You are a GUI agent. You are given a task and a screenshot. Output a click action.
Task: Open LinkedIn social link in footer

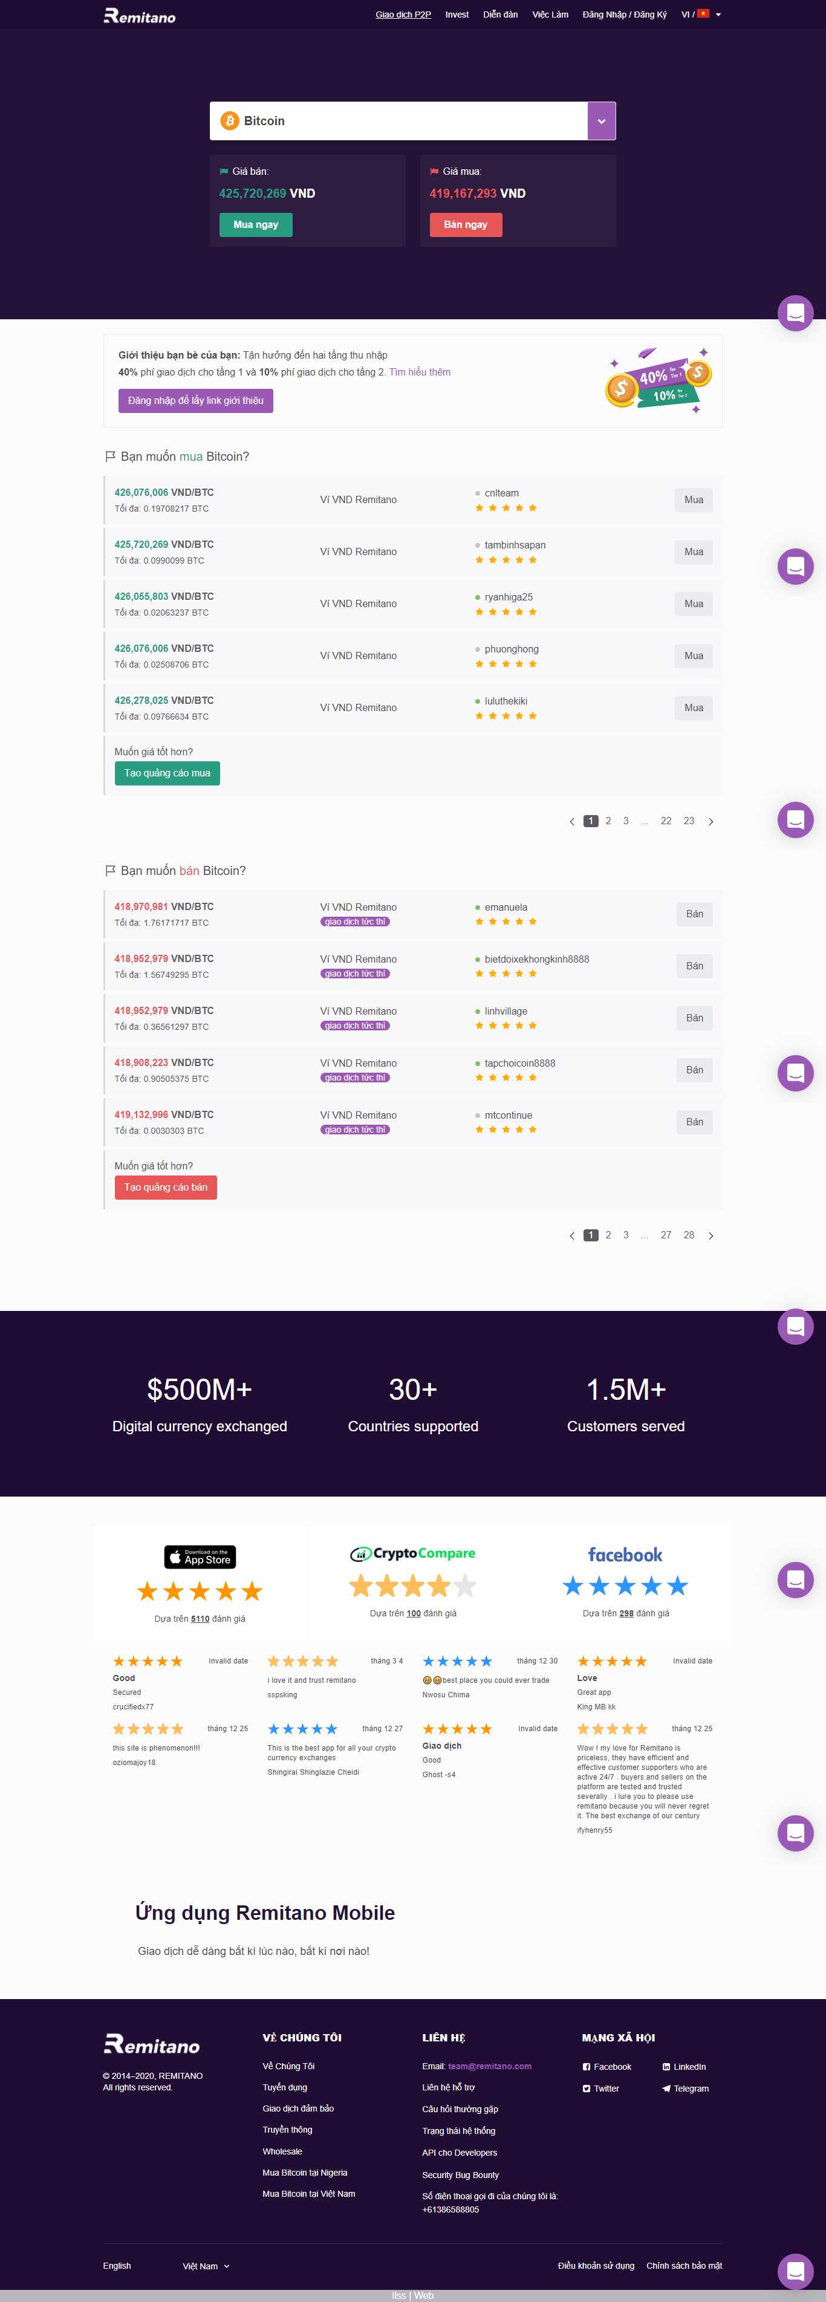click(684, 2066)
